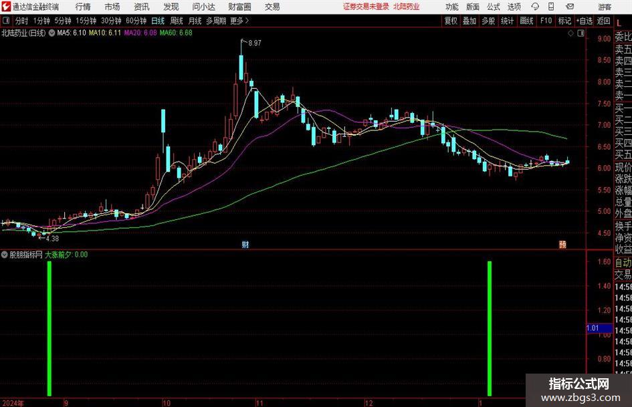Viewport: 632px width, 407px height.
Task: Click the MA20: 6.08 indicator value
Action: click(x=140, y=33)
